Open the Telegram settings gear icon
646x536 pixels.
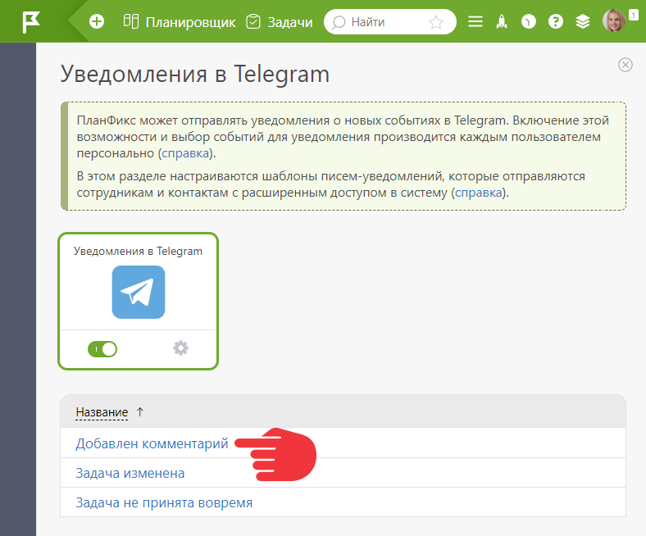[180, 348]
